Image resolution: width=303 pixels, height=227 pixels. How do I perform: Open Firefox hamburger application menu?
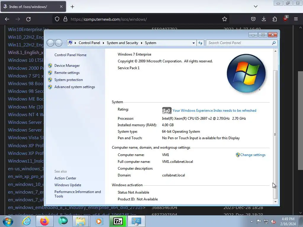pyautogui.click(x=296, y=19)
